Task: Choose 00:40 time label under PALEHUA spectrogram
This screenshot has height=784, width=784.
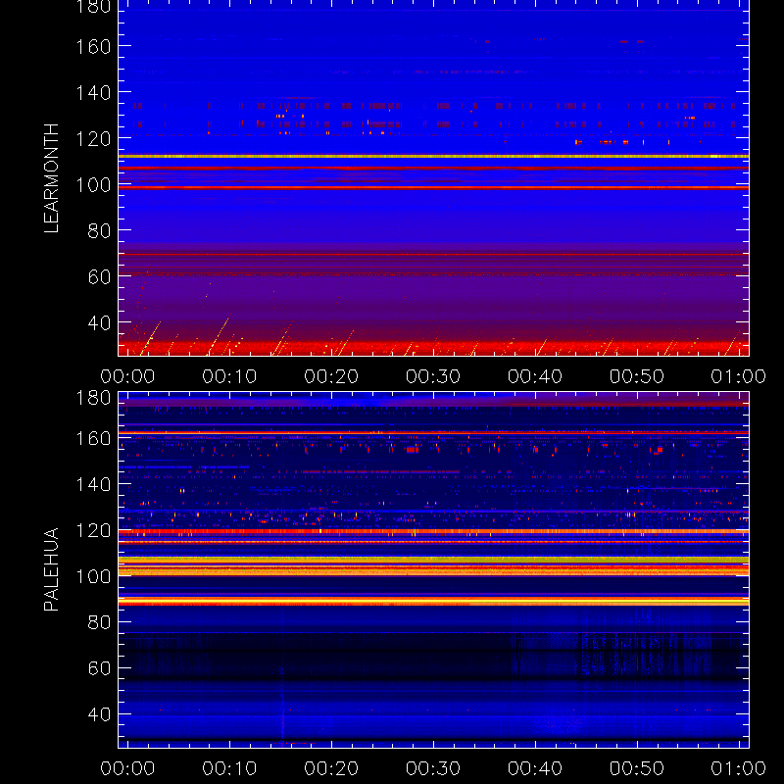Action: click(535, 768)
